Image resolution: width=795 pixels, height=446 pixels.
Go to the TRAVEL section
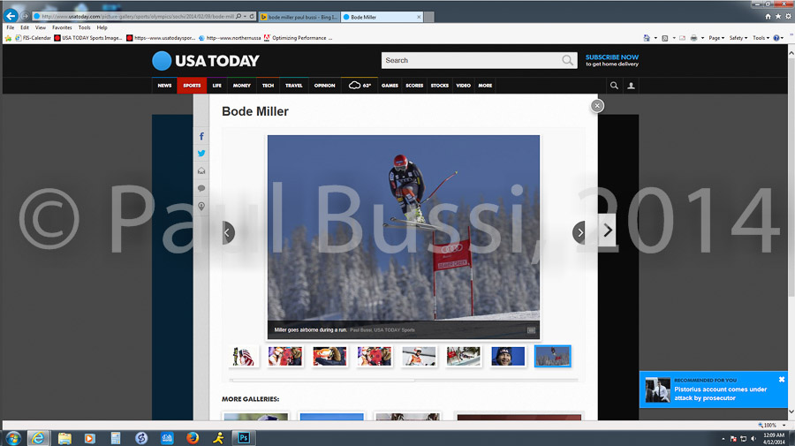click(293, 86)
